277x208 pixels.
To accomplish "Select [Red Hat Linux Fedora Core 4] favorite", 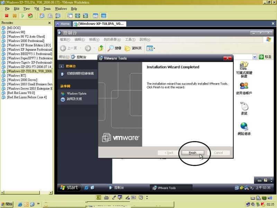I will point(27,97).
